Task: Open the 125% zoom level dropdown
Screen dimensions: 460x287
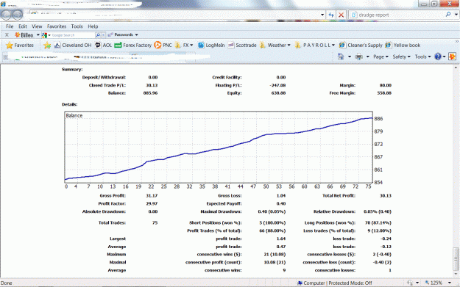Action: click(450, 283)
